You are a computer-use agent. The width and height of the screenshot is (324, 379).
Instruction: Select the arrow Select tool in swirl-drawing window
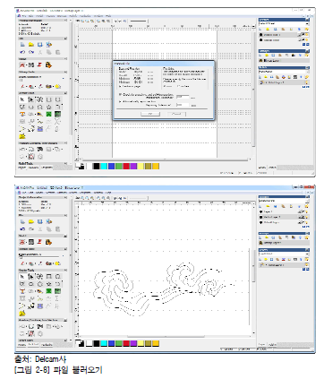pyautogui.click(x=22, y=277)
